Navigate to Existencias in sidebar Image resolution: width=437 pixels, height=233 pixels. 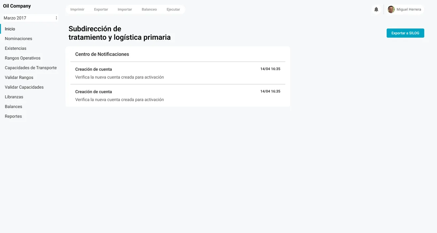(x=16, y=48)
